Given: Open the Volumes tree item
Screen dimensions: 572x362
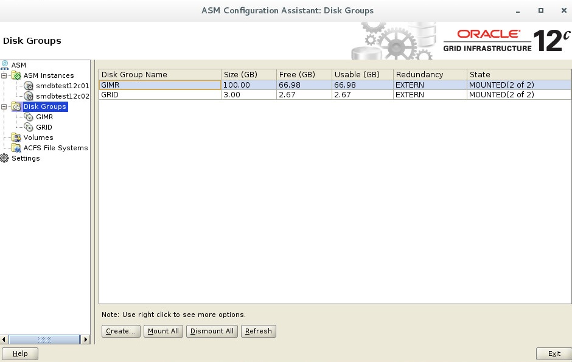Looking at the screenshot, I should click(38, 137).
